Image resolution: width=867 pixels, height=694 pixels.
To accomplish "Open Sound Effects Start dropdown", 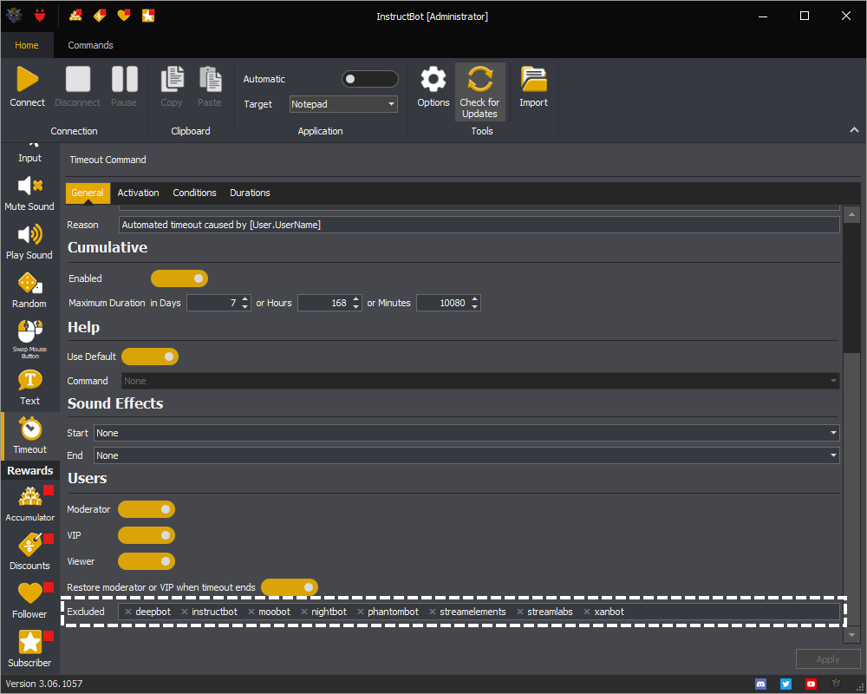I will [466, 433].
